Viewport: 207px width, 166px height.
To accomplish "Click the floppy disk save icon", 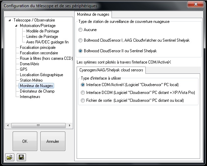I will 21,157.
